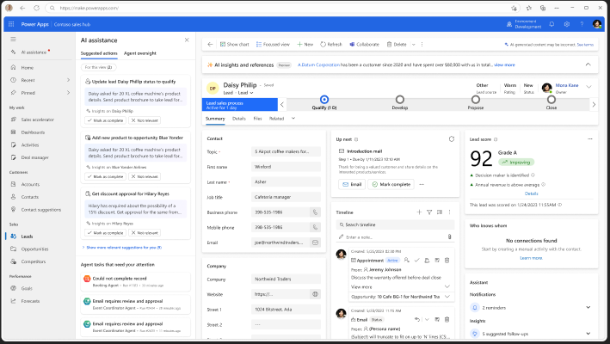Open view more link in AI insights
The image size is (610, 344).
point(504,64)
